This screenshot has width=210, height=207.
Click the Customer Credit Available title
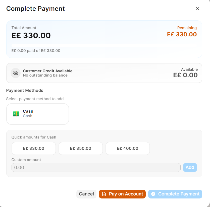pos(48,71)
